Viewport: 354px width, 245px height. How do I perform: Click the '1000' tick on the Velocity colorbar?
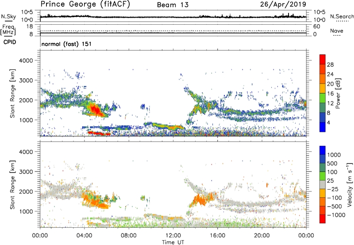[334, 155]
